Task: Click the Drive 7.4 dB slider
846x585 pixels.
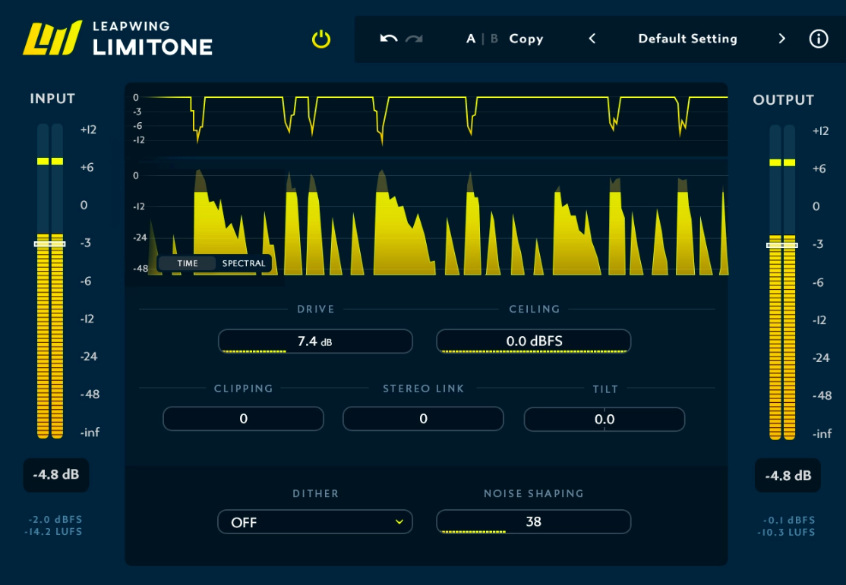Action: pyautogui.click(x=316, y=341)
